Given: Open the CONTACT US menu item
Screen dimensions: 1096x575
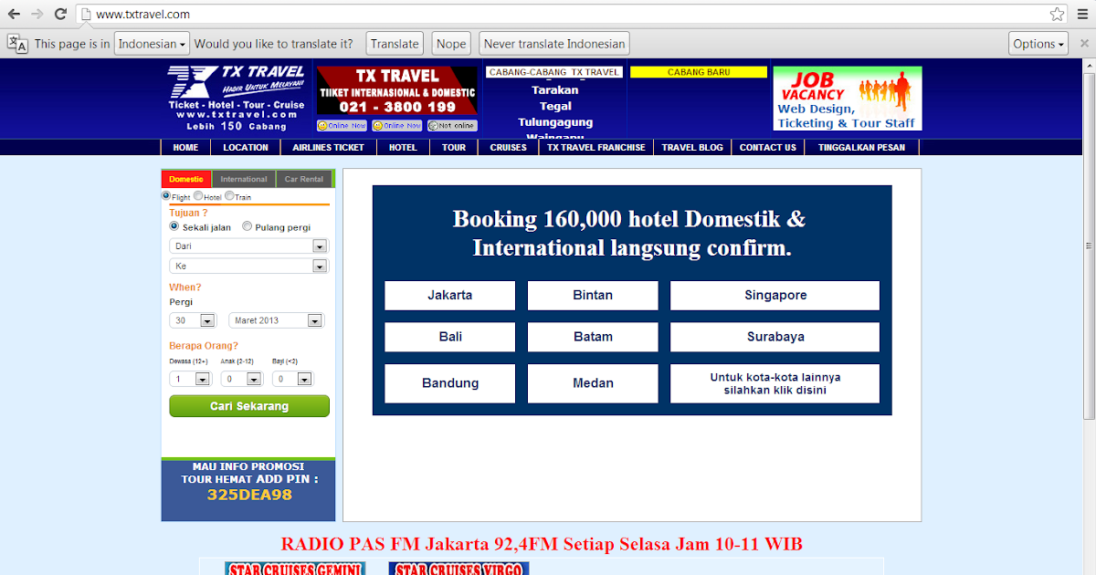Looking at the screenshot, I should pos(767,147).
